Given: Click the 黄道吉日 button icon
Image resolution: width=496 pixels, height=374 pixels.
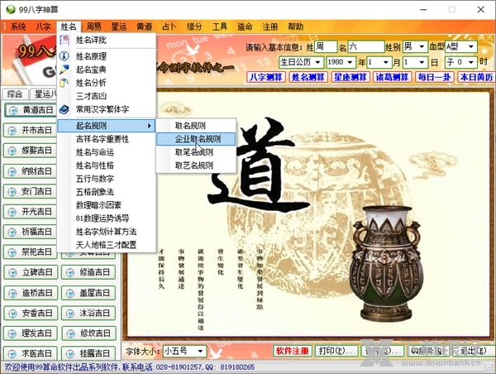Looking at the screenshot, I should pos(13,110).
